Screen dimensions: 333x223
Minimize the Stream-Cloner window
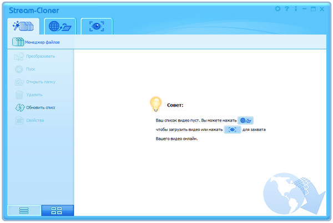[304, 9]
